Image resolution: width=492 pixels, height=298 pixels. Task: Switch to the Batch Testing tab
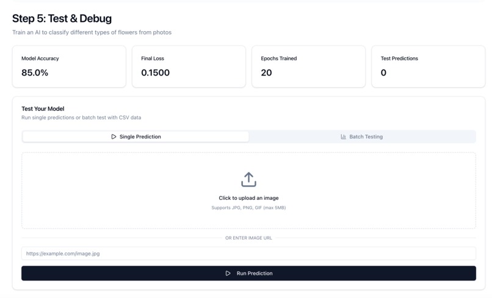(362, 137)
